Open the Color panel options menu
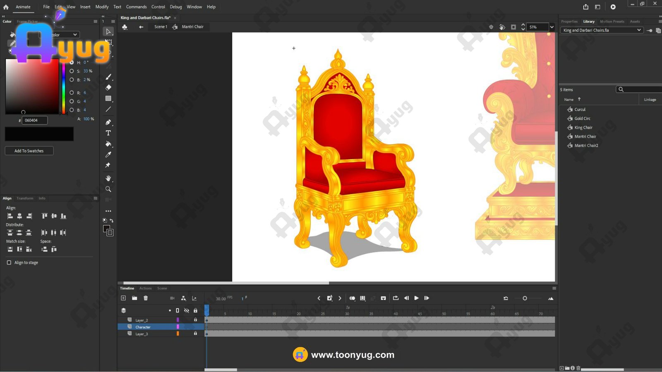Viewport: 662px width, 372px height. pos(96,21)
